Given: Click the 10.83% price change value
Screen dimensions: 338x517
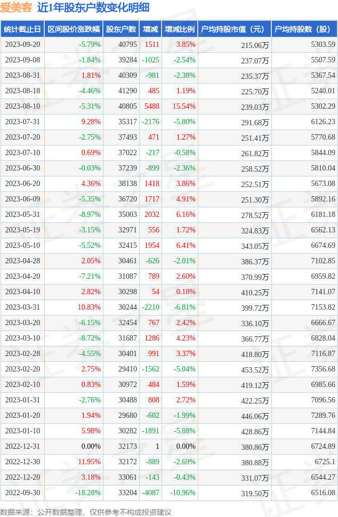Looking at the screenshot, I should (90, 307).
